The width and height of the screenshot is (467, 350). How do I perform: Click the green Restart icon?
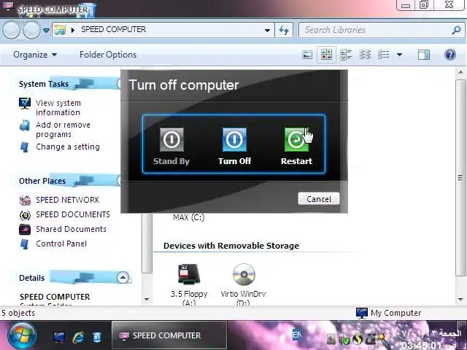(x=296, y=139)
